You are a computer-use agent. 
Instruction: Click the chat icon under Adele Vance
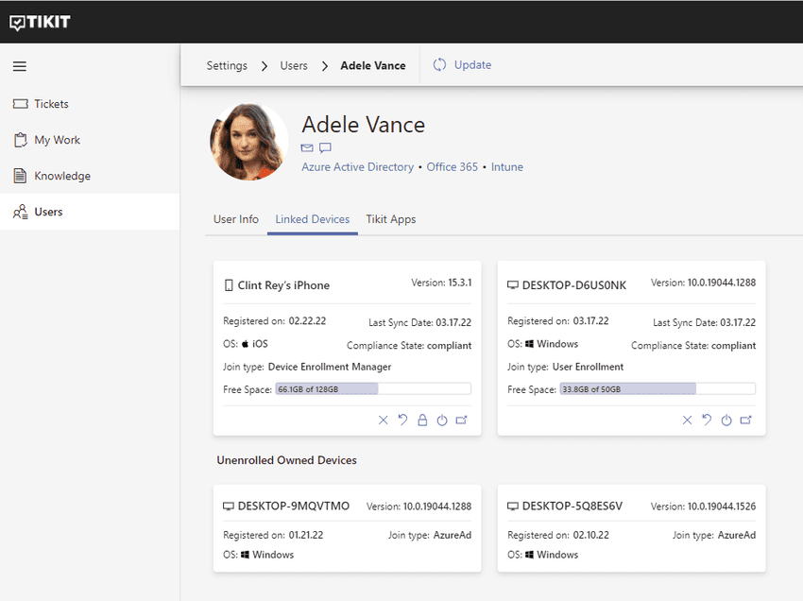click(x=325, y=148)
